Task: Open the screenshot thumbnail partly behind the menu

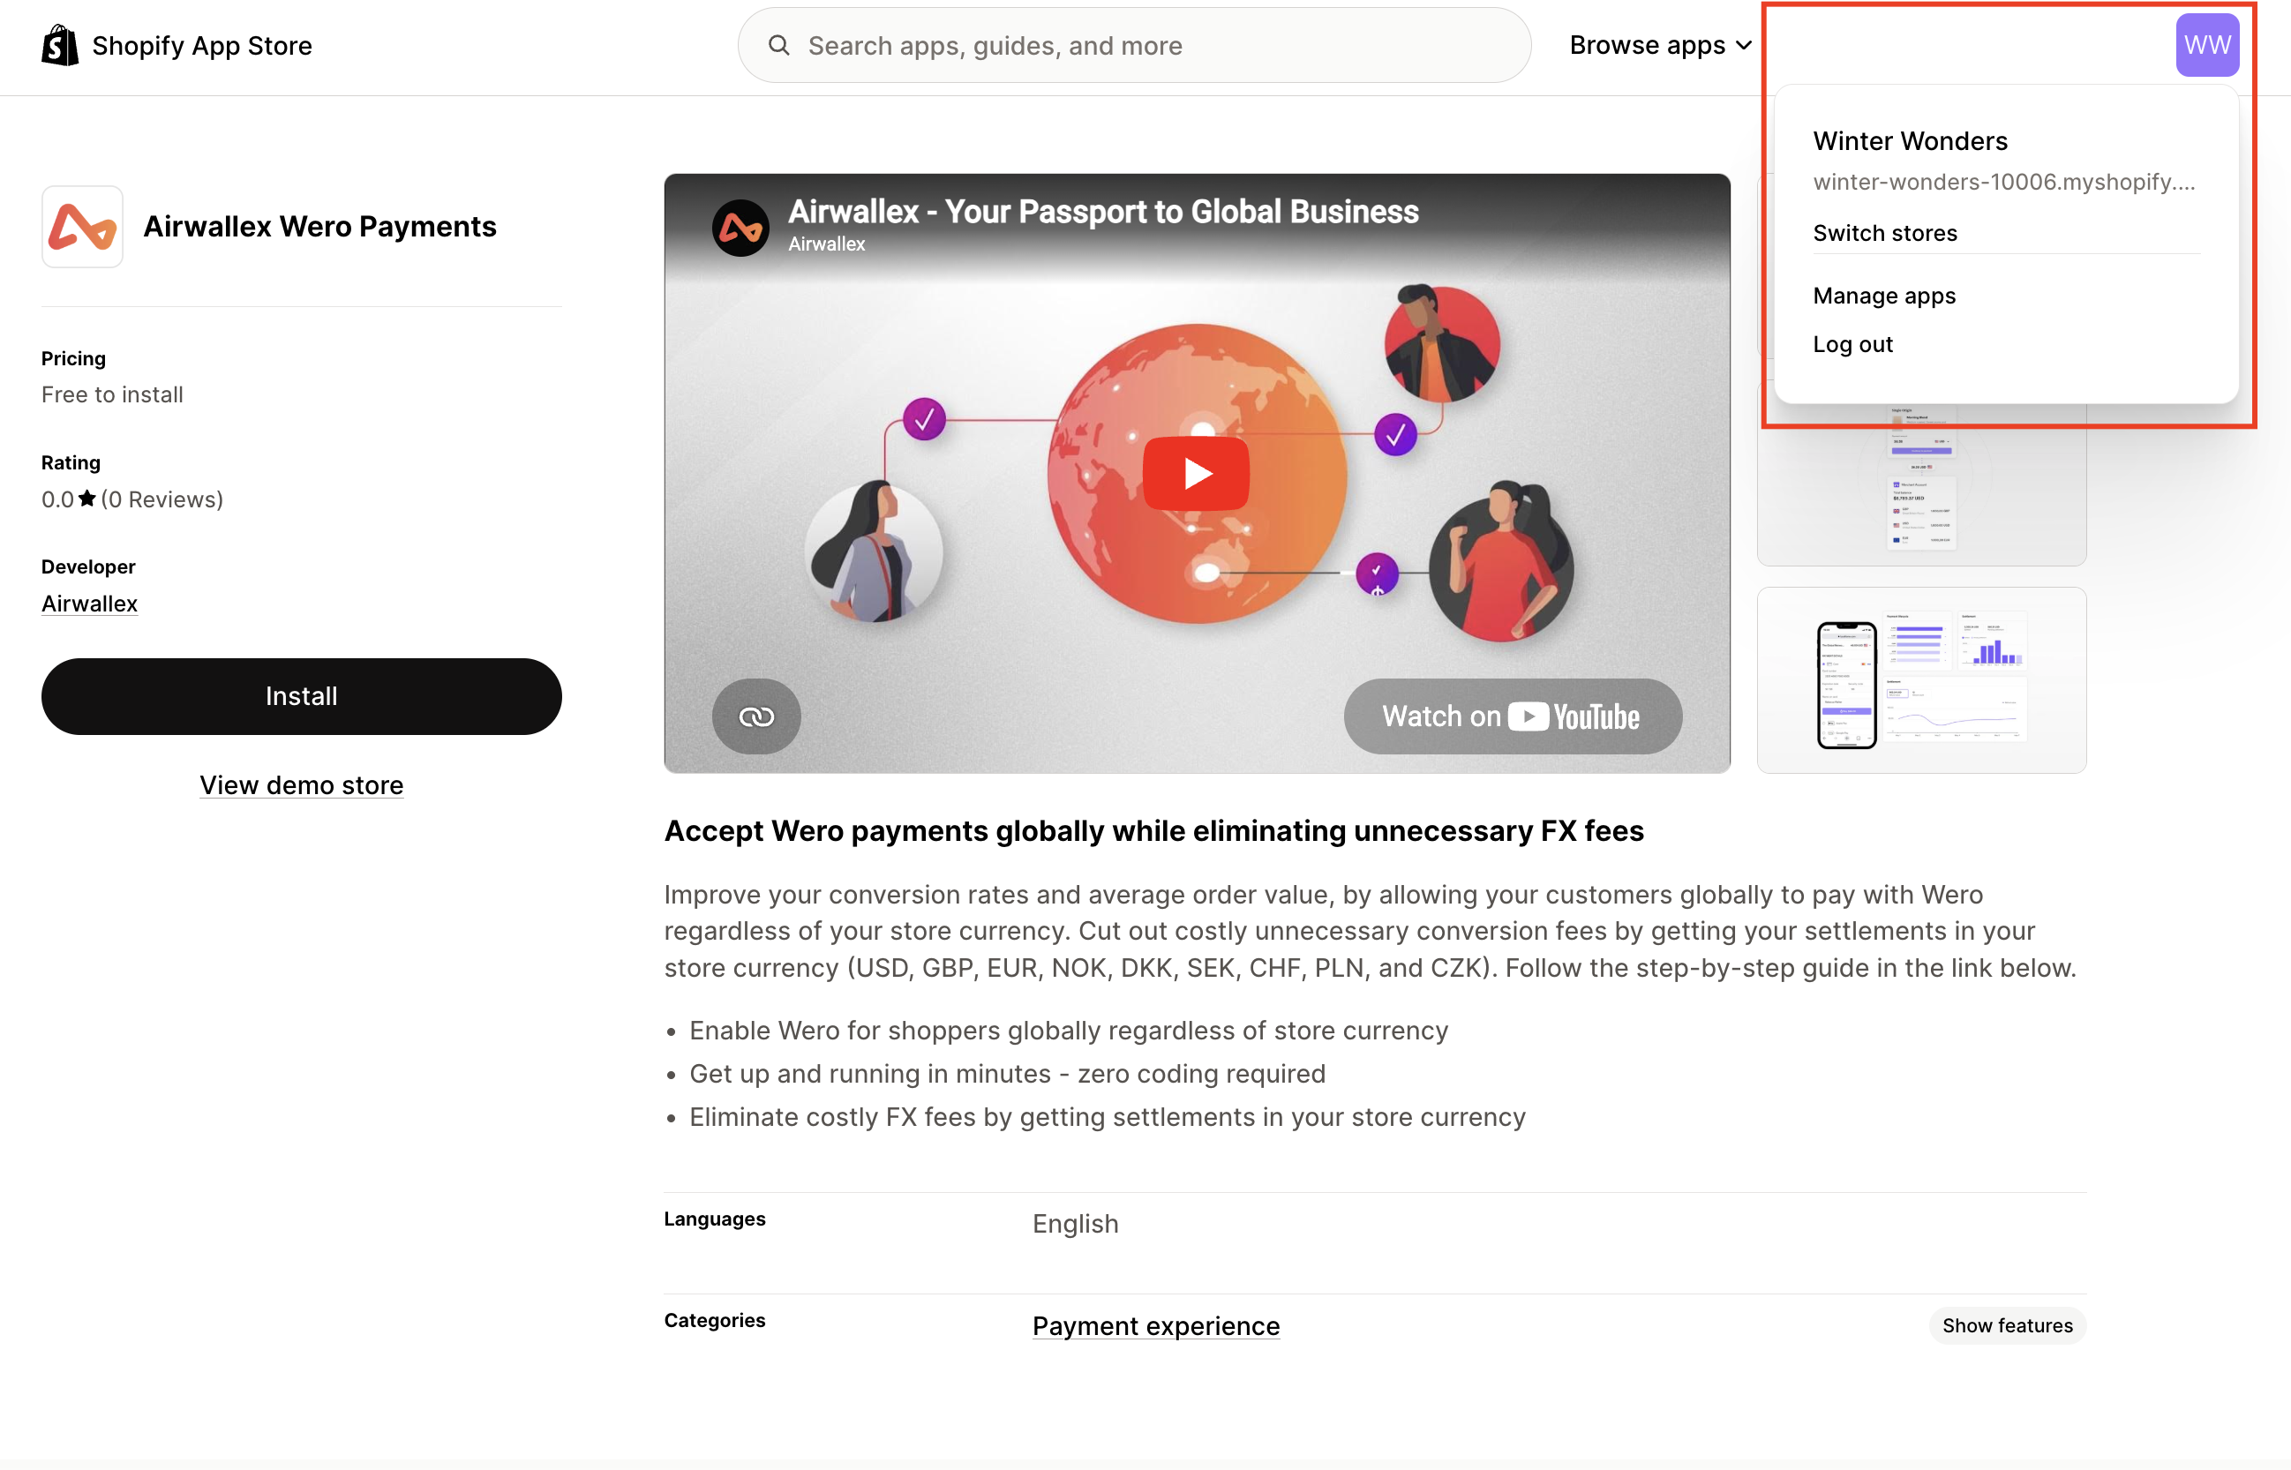Action: 1921,485
